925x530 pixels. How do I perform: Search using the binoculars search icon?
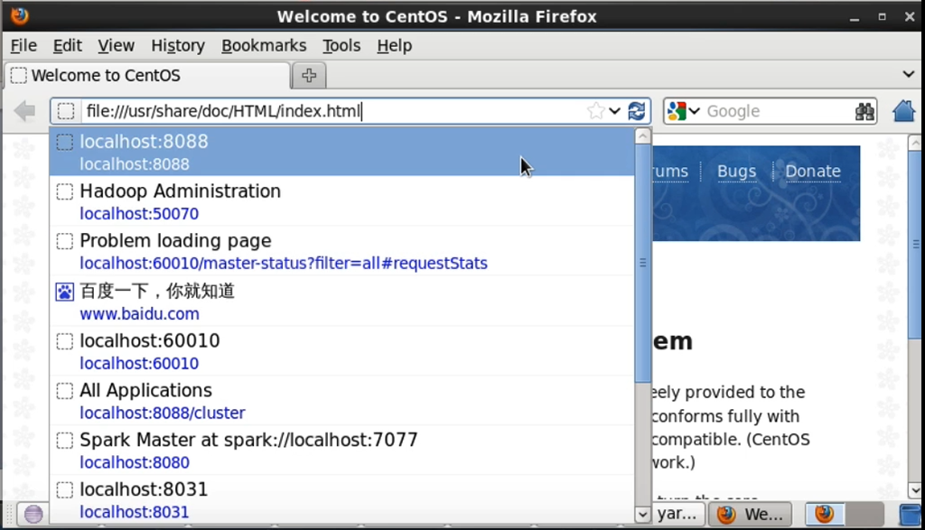click(x=864, y=111)
